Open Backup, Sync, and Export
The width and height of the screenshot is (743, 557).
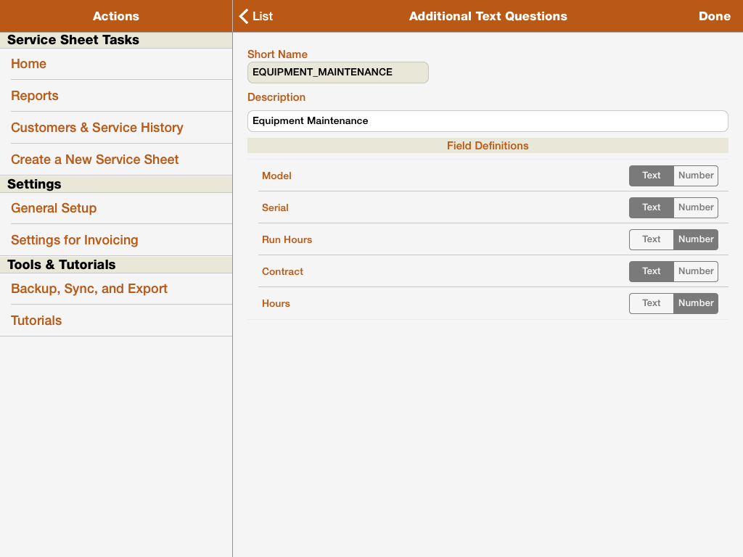[89, 289]
